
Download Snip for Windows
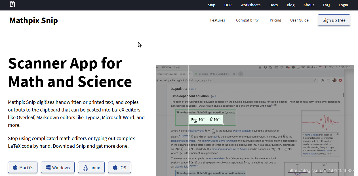pos(58,167)
